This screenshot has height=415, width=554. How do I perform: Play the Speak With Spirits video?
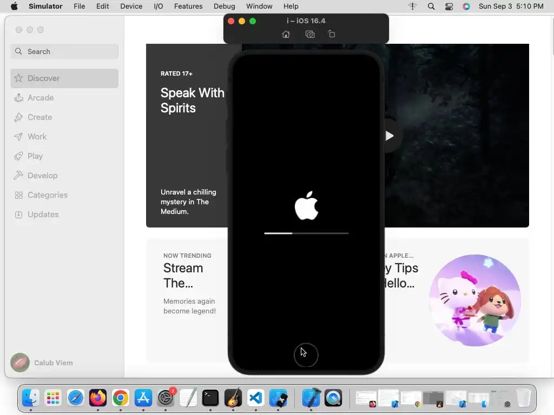[390, 136]
